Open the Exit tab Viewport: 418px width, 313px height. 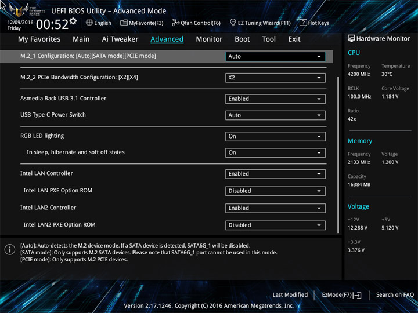click(x=294, y=39)
